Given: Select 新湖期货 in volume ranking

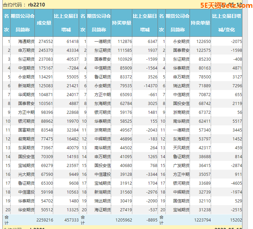Looking at the screenshot, I should tap(26, 86).
